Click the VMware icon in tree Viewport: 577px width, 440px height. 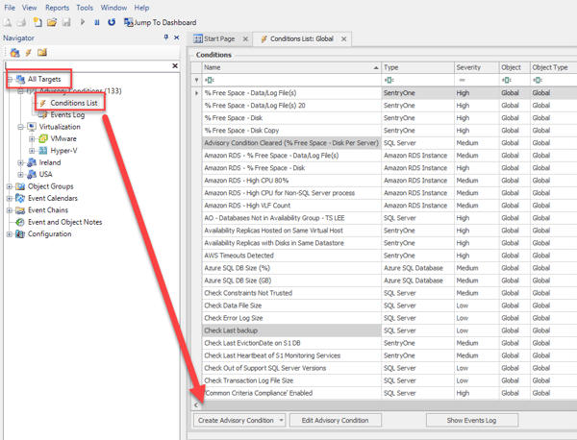(43, 138)
